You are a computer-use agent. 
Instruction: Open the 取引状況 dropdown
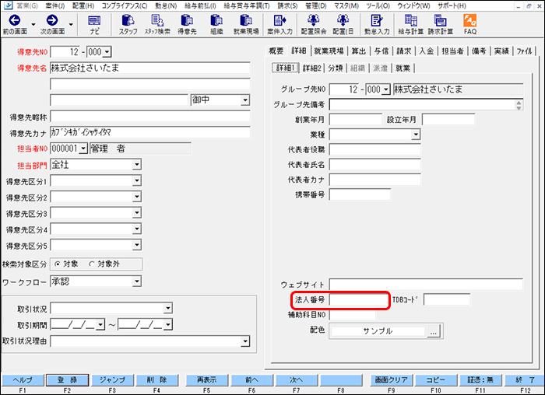pos(168,308)
